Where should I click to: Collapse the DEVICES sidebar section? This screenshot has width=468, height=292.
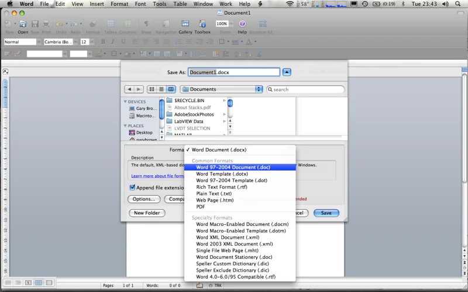tap(125, 102)
